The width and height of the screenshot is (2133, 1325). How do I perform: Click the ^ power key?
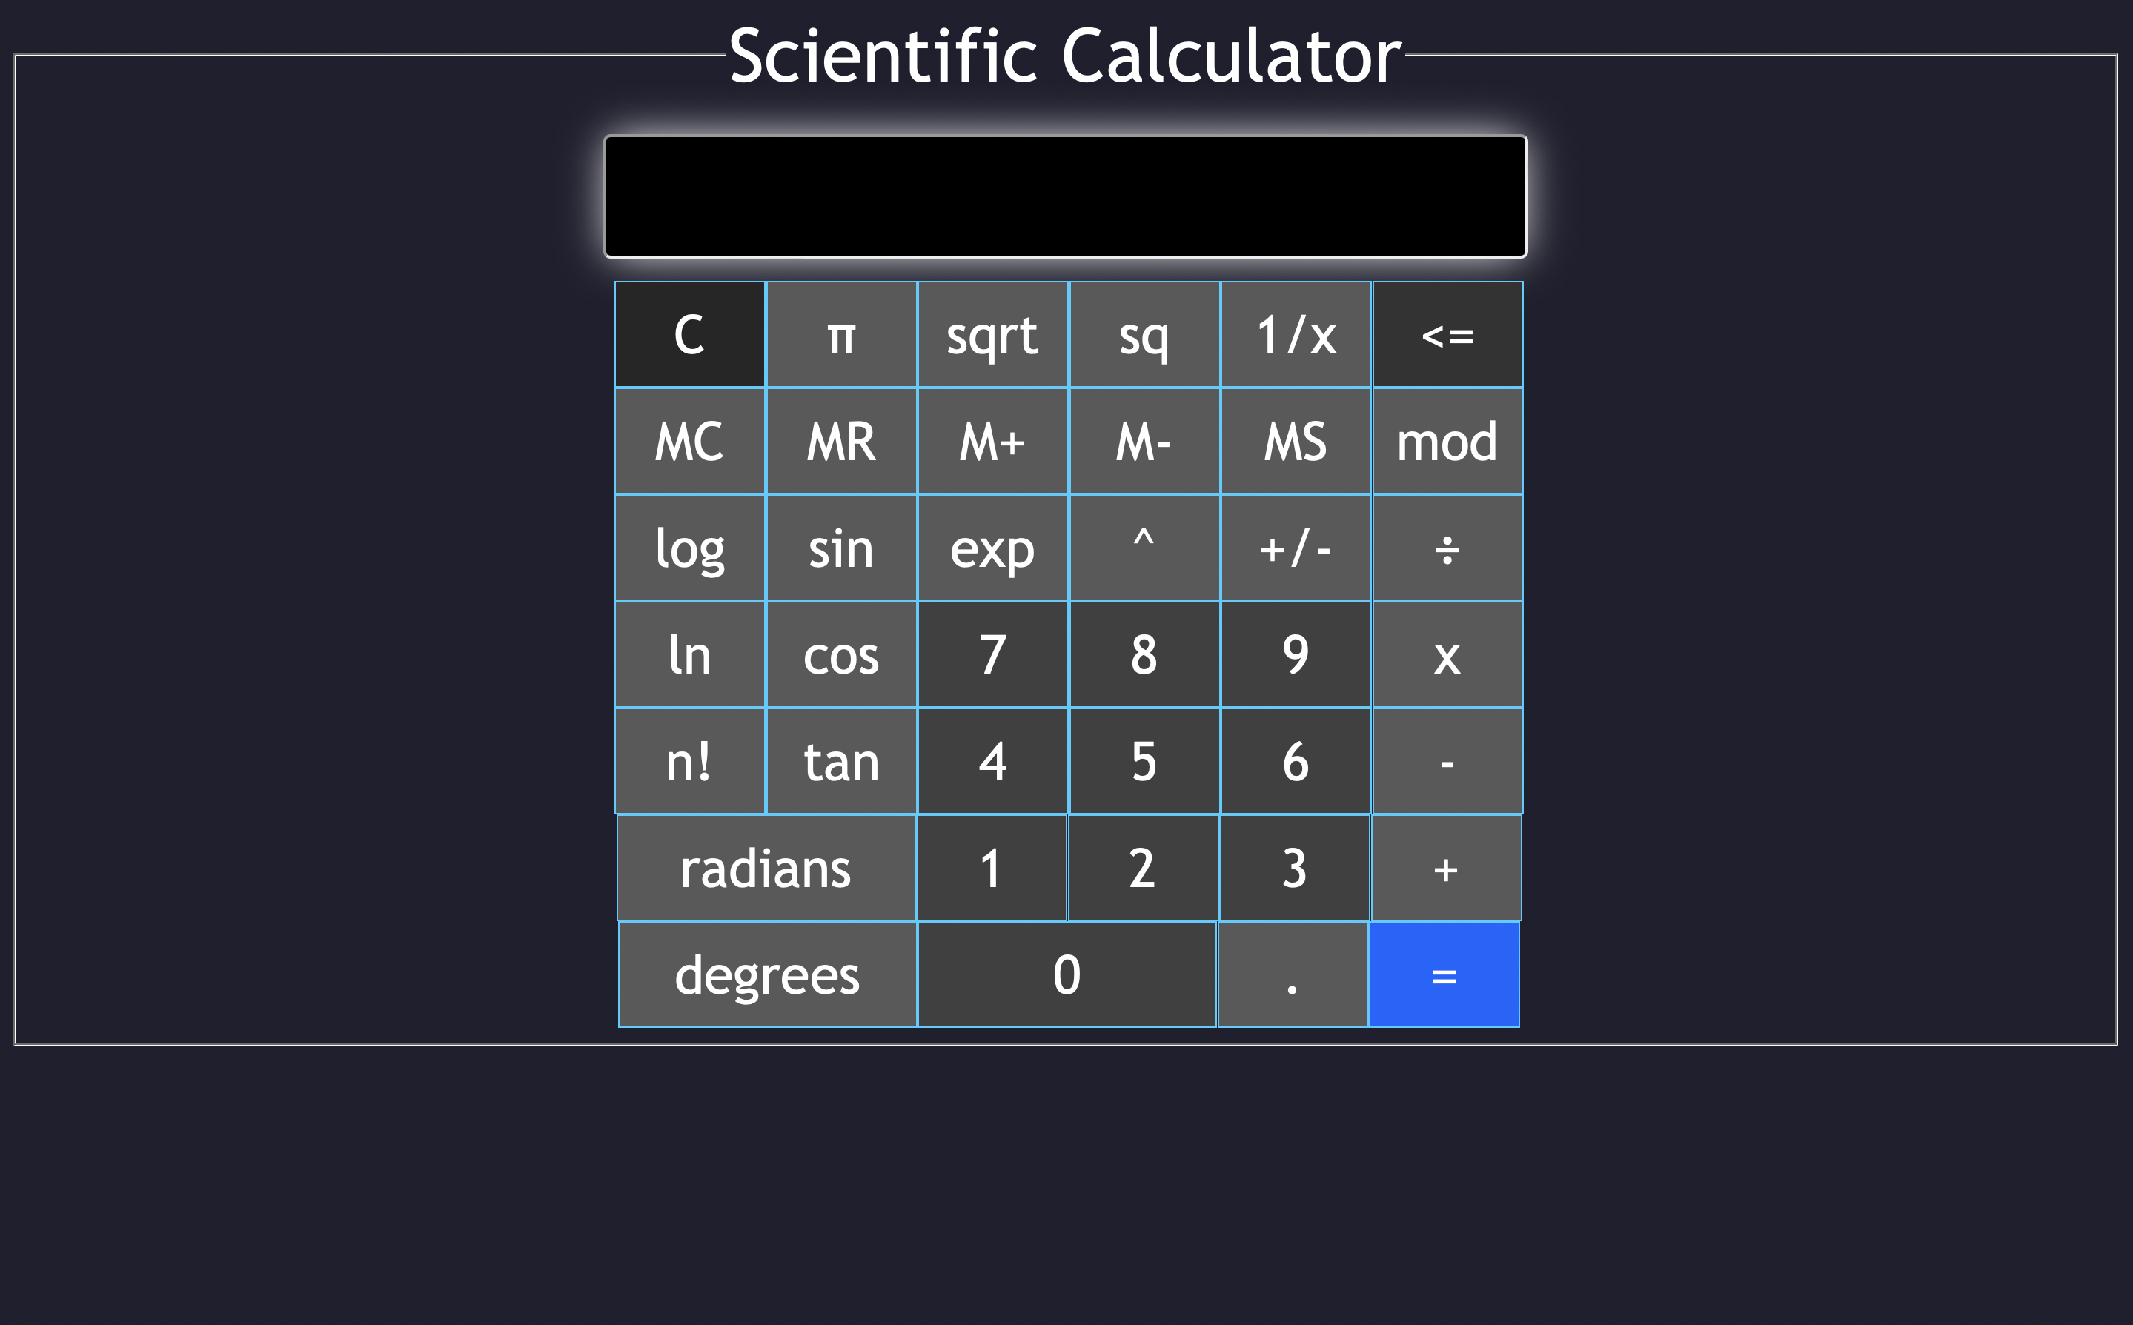[x=1144, y=548]
